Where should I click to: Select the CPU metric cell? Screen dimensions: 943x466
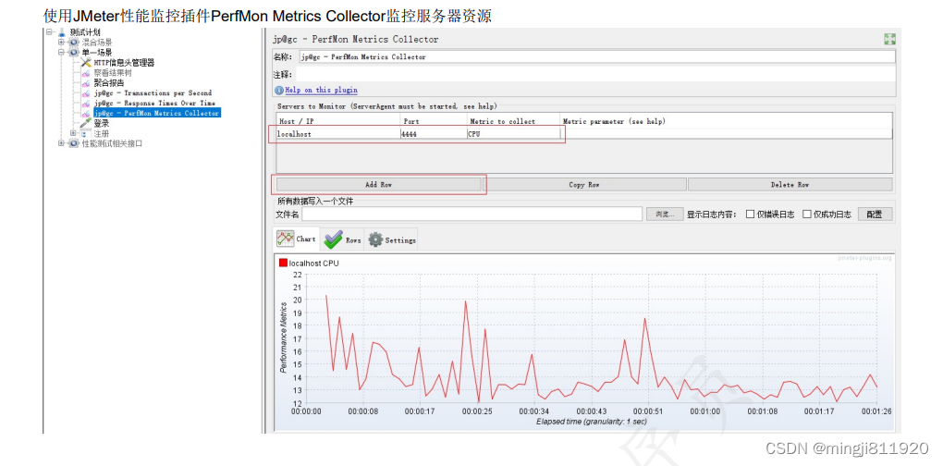point(513,134)
